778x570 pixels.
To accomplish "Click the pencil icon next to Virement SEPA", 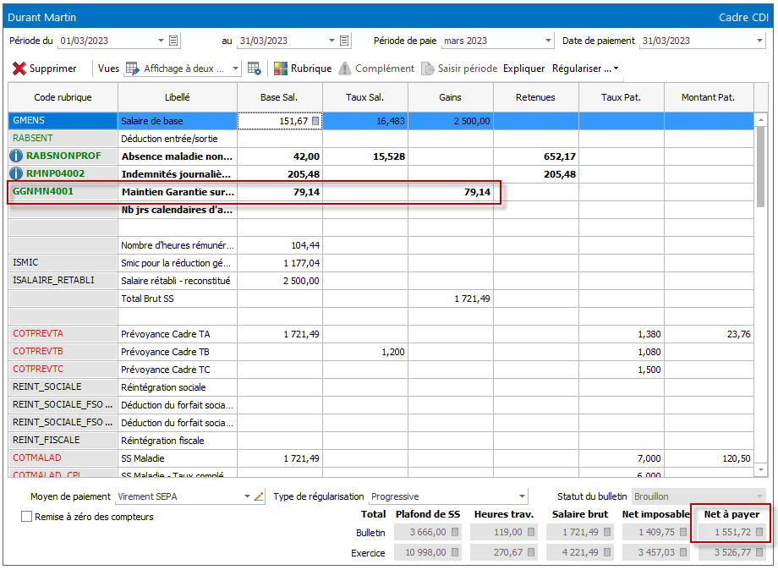I will [259, 496].
